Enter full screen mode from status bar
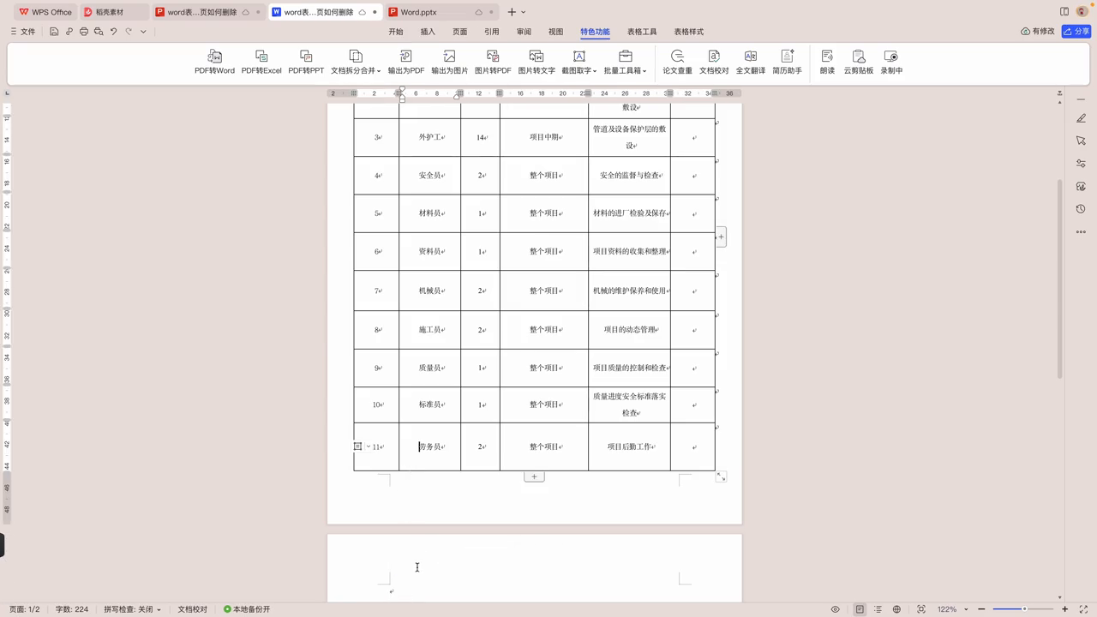Viewport: 1097px width, 617px height. (x=1083, y=609)
